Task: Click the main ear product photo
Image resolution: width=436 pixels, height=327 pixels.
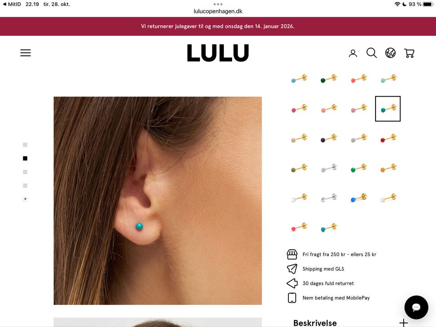Action: click(158, 201)
